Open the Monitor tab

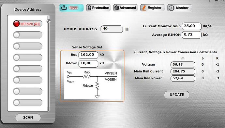180,8
